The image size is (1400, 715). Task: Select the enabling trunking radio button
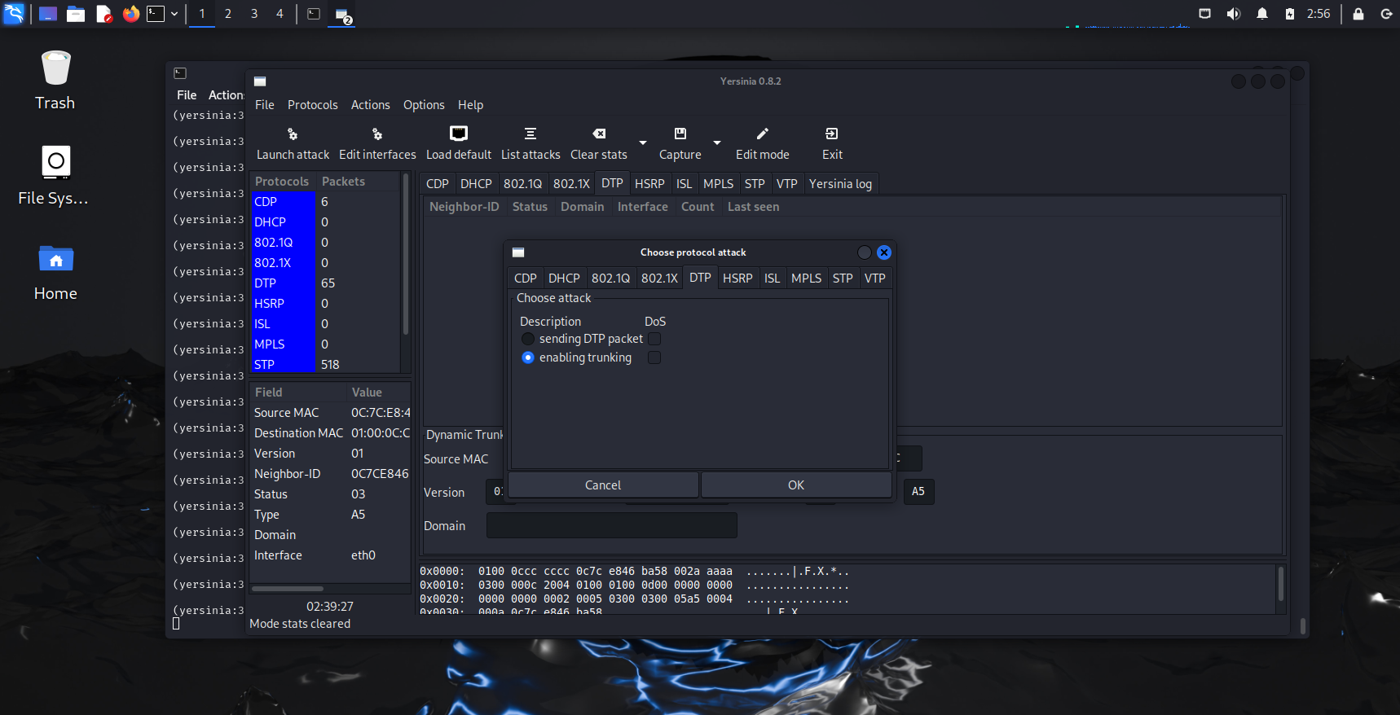pos(528,357)
